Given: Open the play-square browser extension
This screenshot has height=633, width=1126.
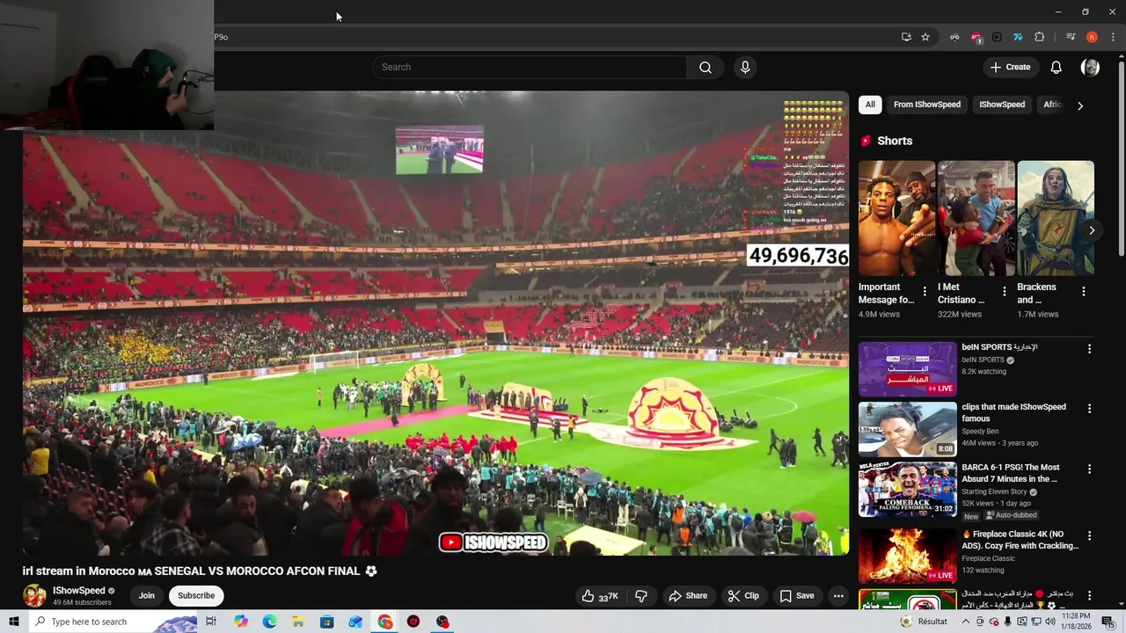Looking at the screenshot, I should (x=997, y=37).
